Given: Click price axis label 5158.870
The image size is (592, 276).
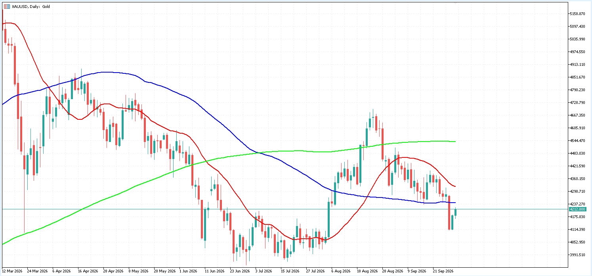Looking at the screenshot, I should (x=577, y=14).
